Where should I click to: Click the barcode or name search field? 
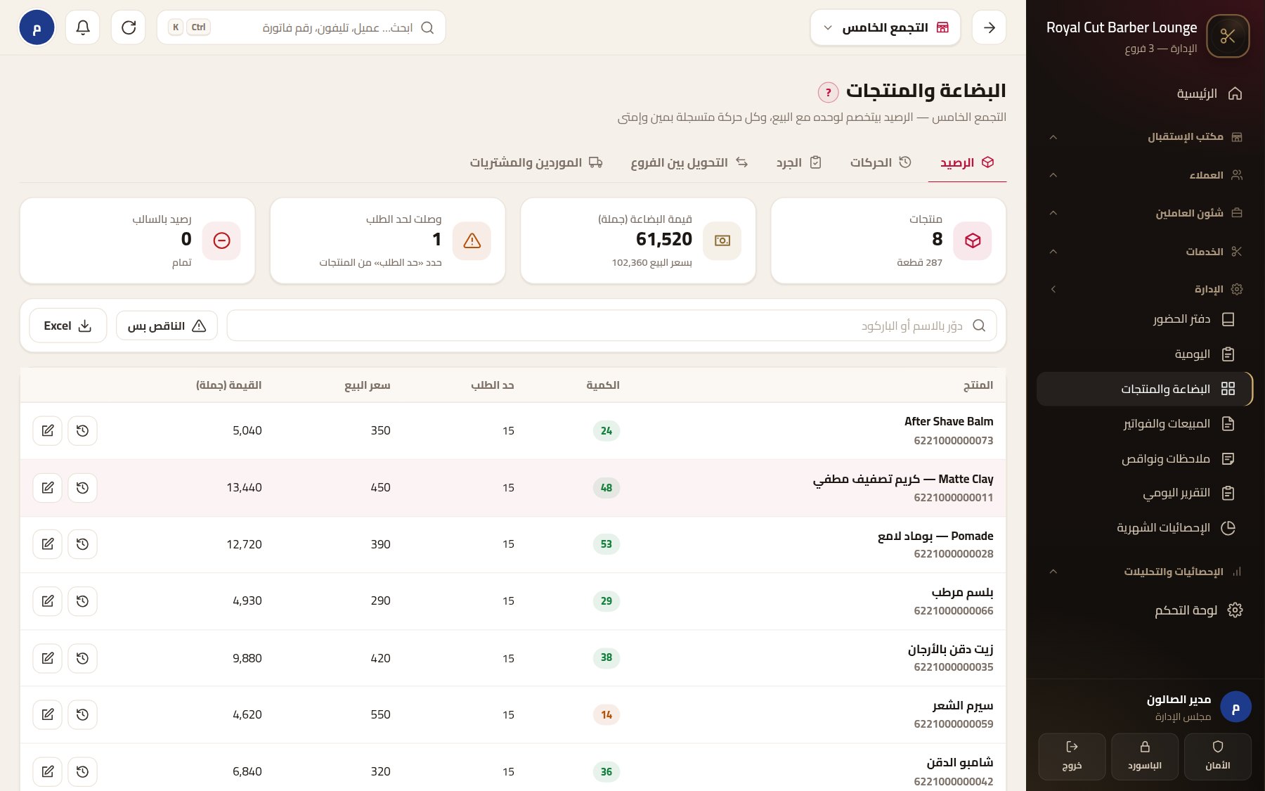(x=611, y=326)
